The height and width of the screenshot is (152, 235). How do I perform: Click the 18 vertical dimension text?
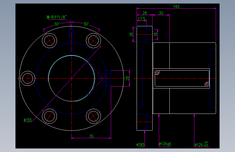[x=155, y=34]
